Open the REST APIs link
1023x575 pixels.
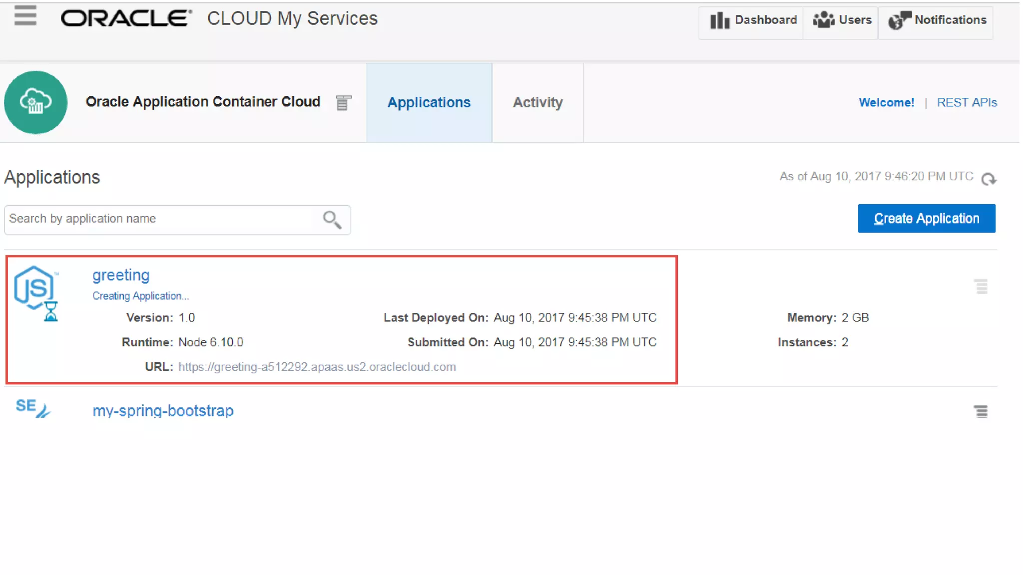(967, 102)
